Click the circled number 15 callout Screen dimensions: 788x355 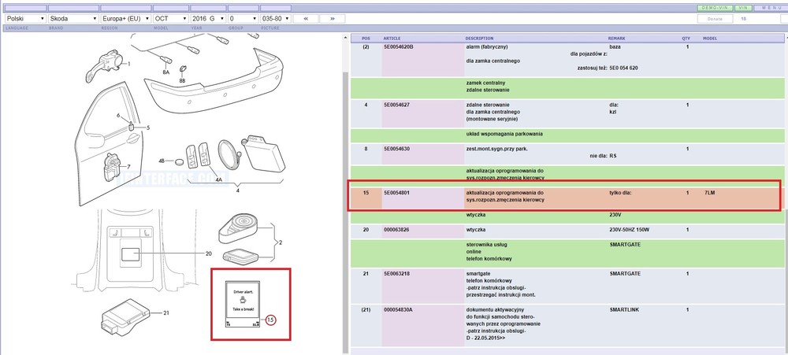270,320
